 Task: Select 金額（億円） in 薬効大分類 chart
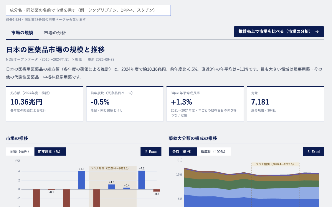(183, 152)
